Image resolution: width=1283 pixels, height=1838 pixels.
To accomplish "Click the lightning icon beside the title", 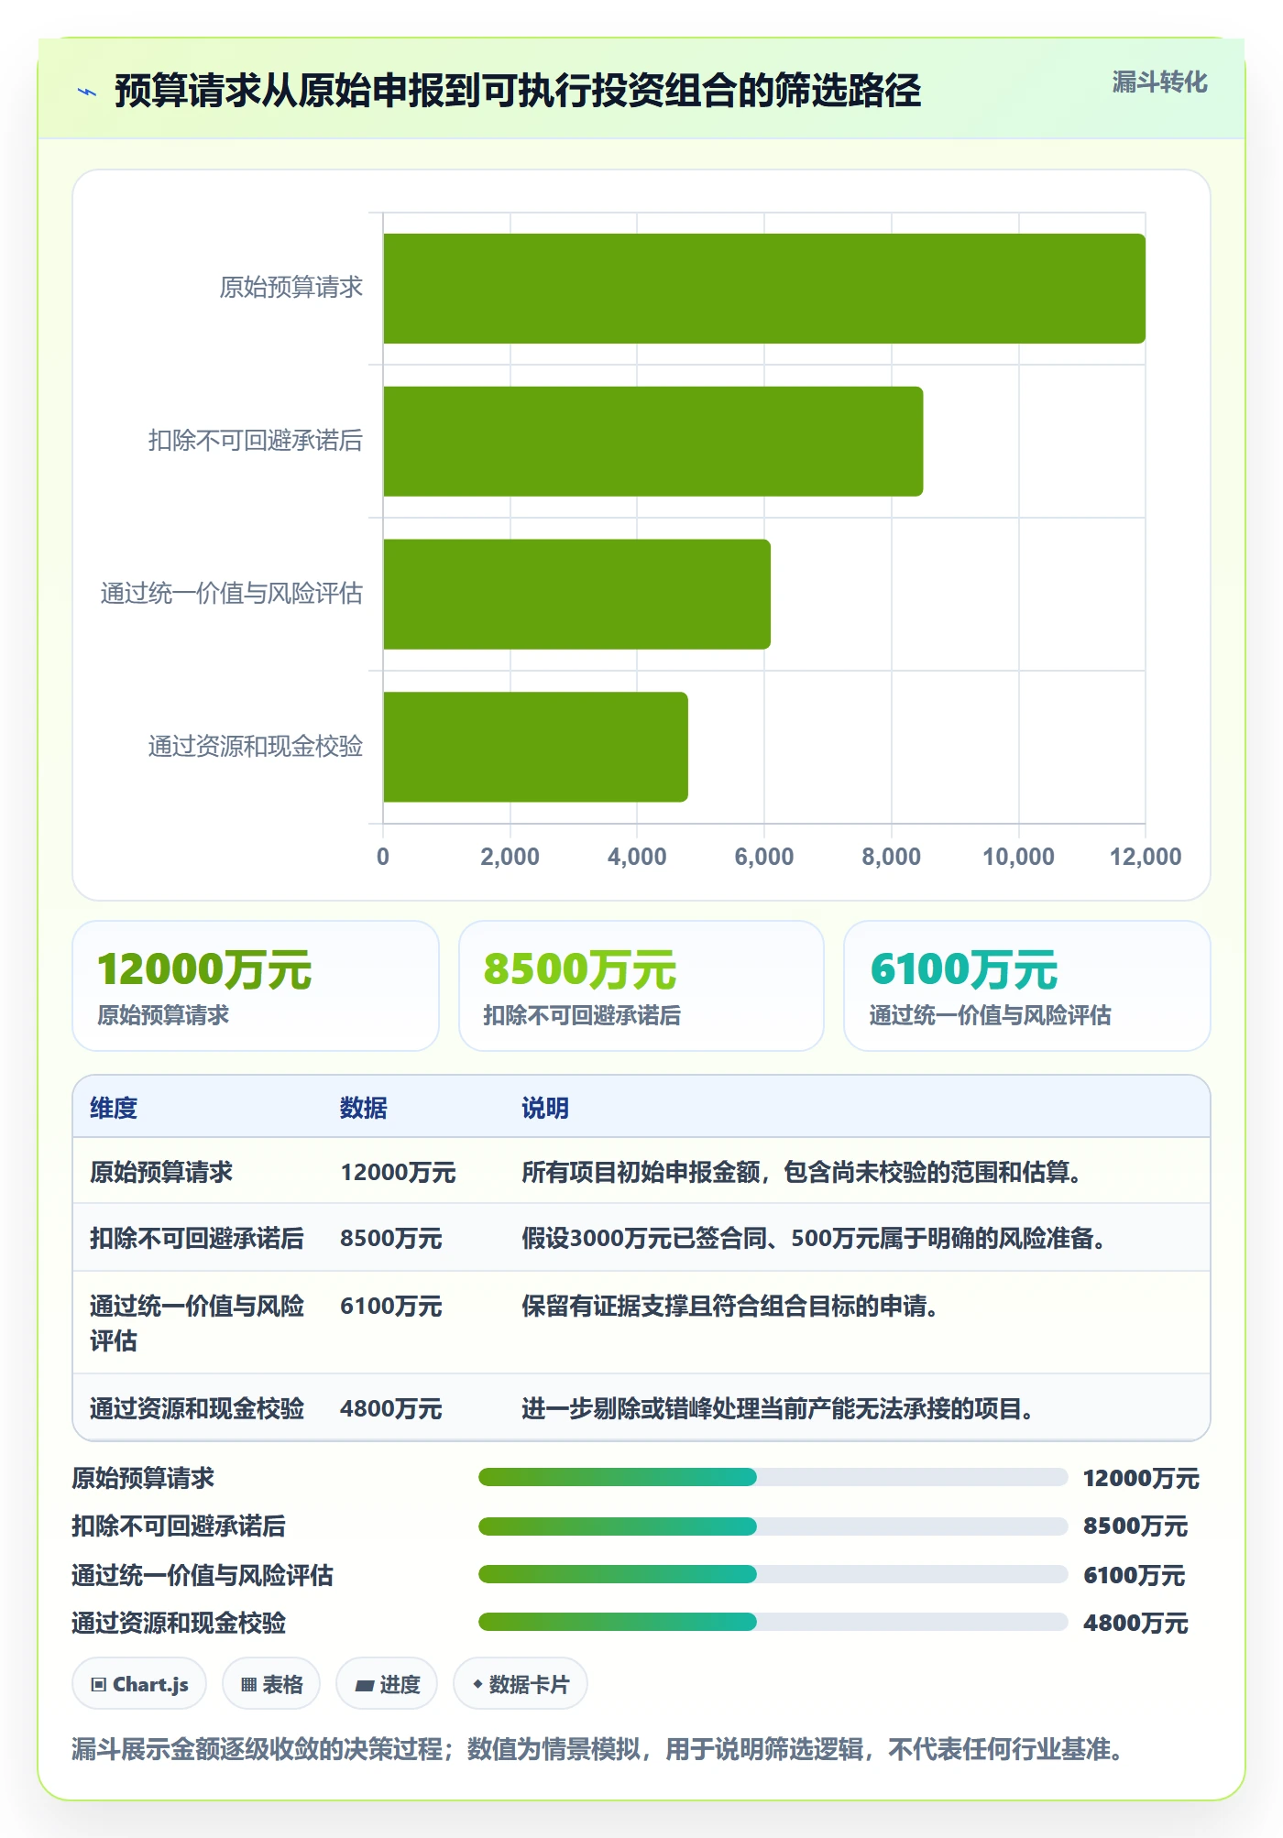I will coord(87,92).
